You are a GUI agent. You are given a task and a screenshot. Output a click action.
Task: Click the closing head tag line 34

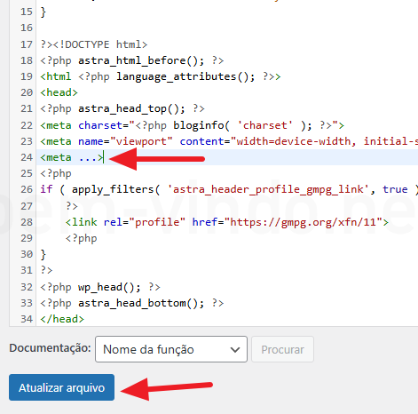[x=62, y=319]
